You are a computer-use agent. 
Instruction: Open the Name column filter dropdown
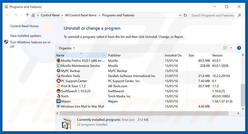coord(104,55)
